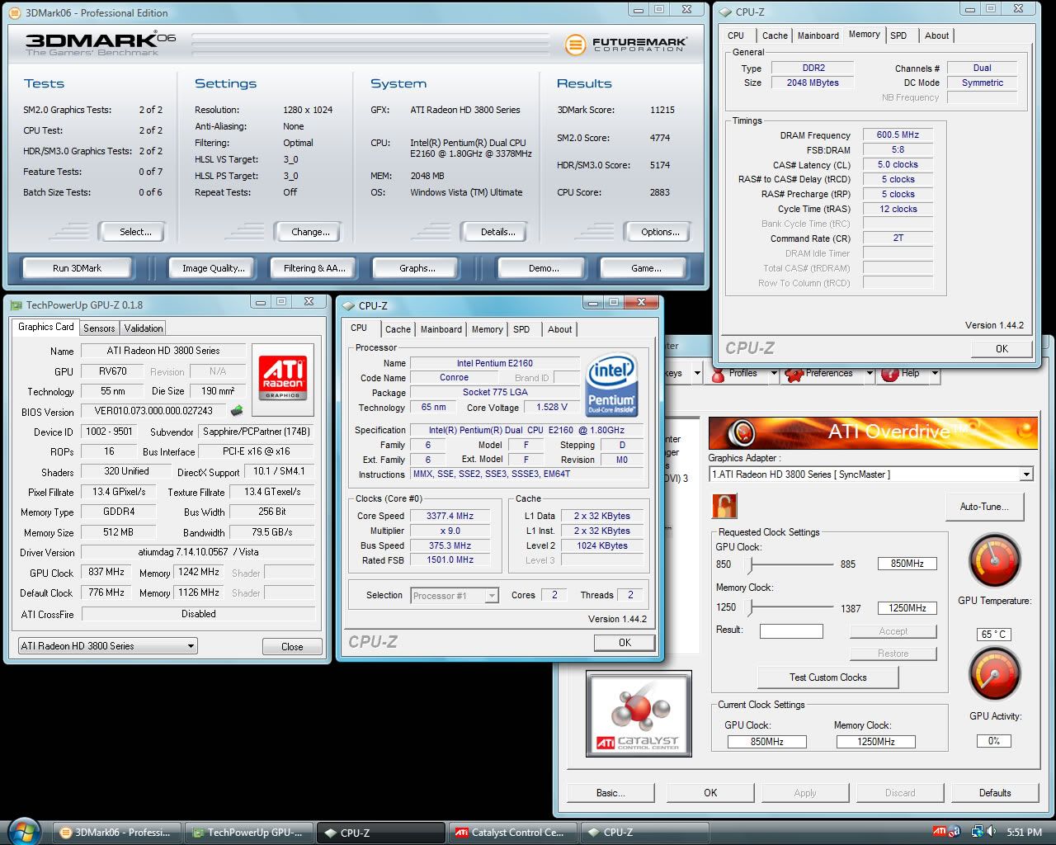Click the red Help icon in Catalyst toolbar
The image size is (1056, 845).
(x=889, y=374)
